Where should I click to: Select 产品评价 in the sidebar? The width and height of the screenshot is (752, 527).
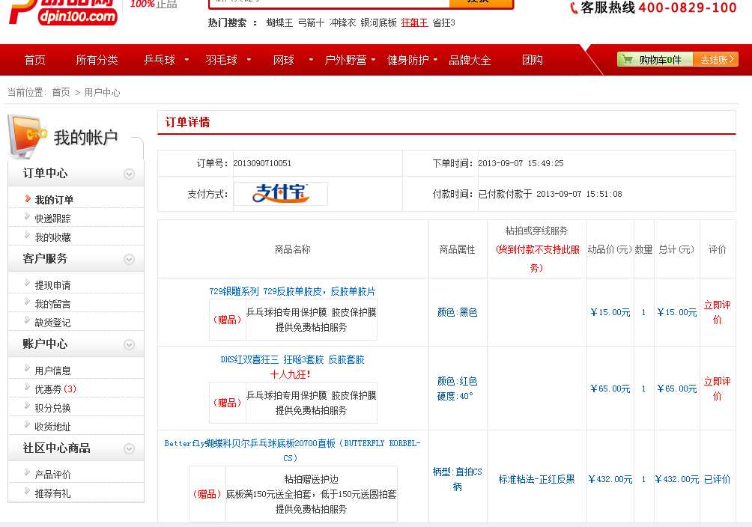click(x=52, y=475)
